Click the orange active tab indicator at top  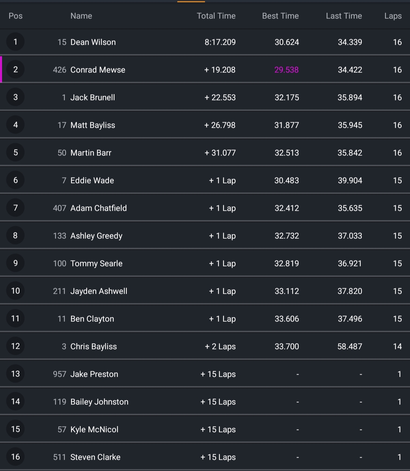coord(191,2)
